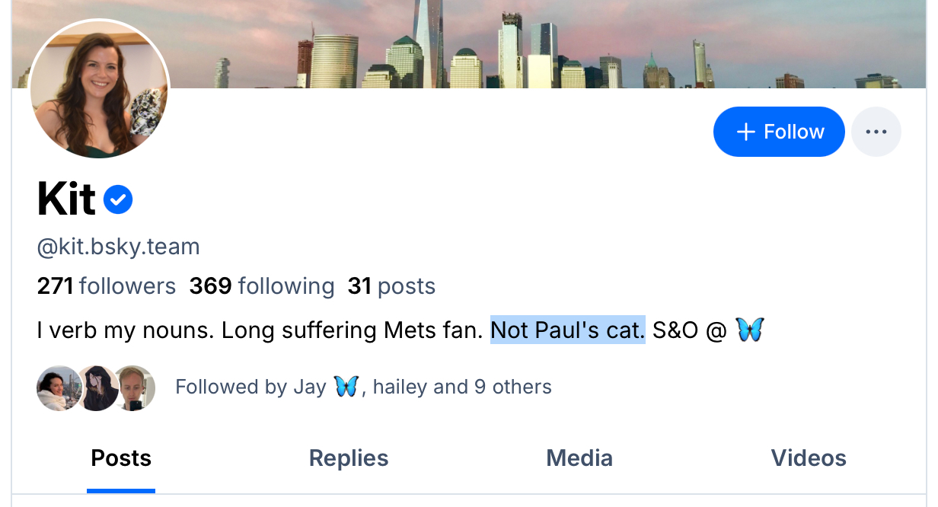Open Kit's round profile photo
The width and height of the screenshot is (938, 507).
pos(100,88)
